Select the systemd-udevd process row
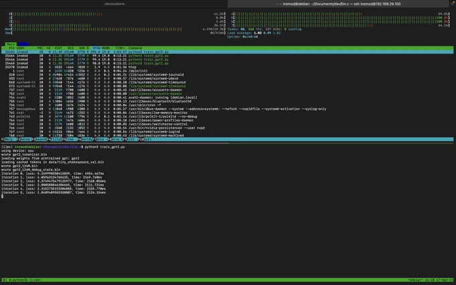Image resolution: width=456 pixels, height=285 pixels. click(227, 78)
